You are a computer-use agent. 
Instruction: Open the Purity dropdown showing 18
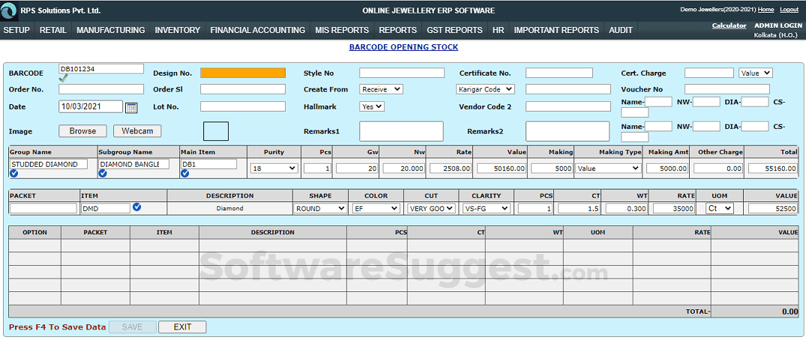click(x=274, y=169)
